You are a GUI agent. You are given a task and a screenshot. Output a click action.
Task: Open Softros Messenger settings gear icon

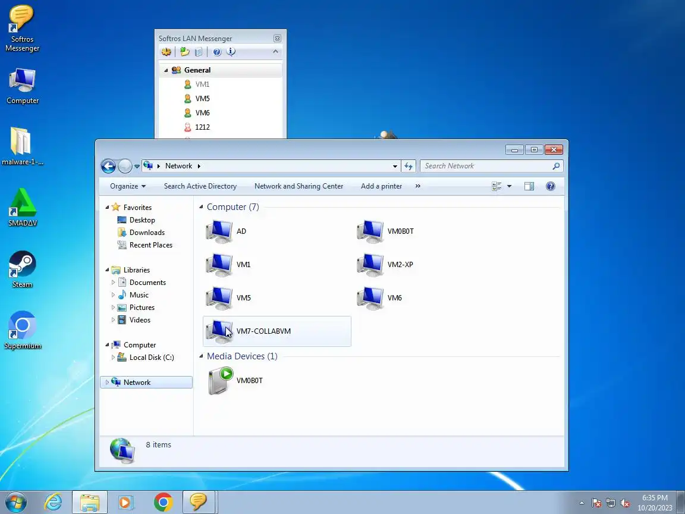(166, 52)
